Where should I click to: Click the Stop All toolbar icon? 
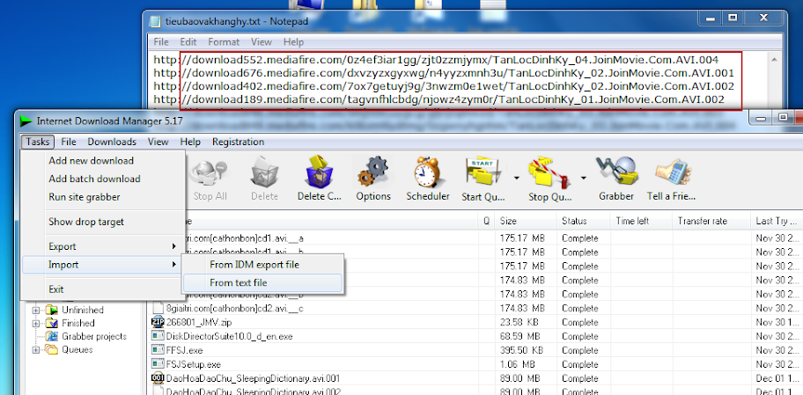[210, 173]
